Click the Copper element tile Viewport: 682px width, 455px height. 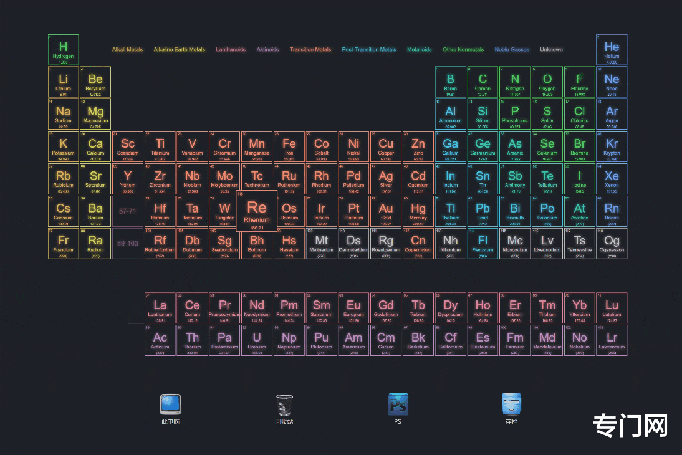(386, 146)
